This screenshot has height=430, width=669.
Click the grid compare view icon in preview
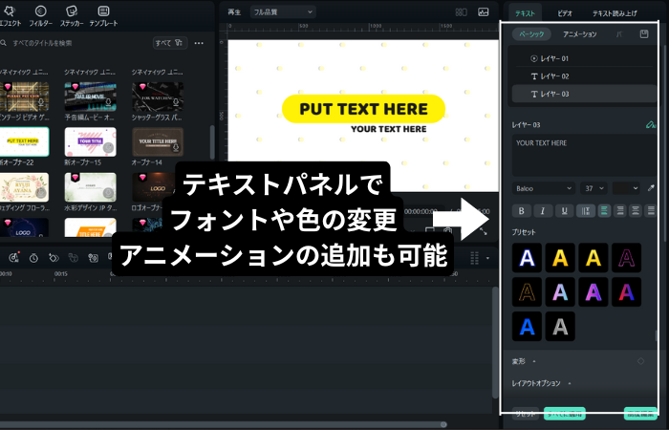[x=462, y=11]
